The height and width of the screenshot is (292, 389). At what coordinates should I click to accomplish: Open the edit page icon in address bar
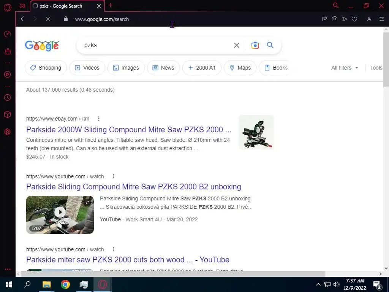(x=325, y=19)
